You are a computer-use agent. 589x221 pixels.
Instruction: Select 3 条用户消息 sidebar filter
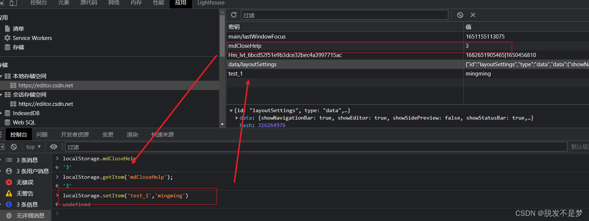[x=26, y=171]
